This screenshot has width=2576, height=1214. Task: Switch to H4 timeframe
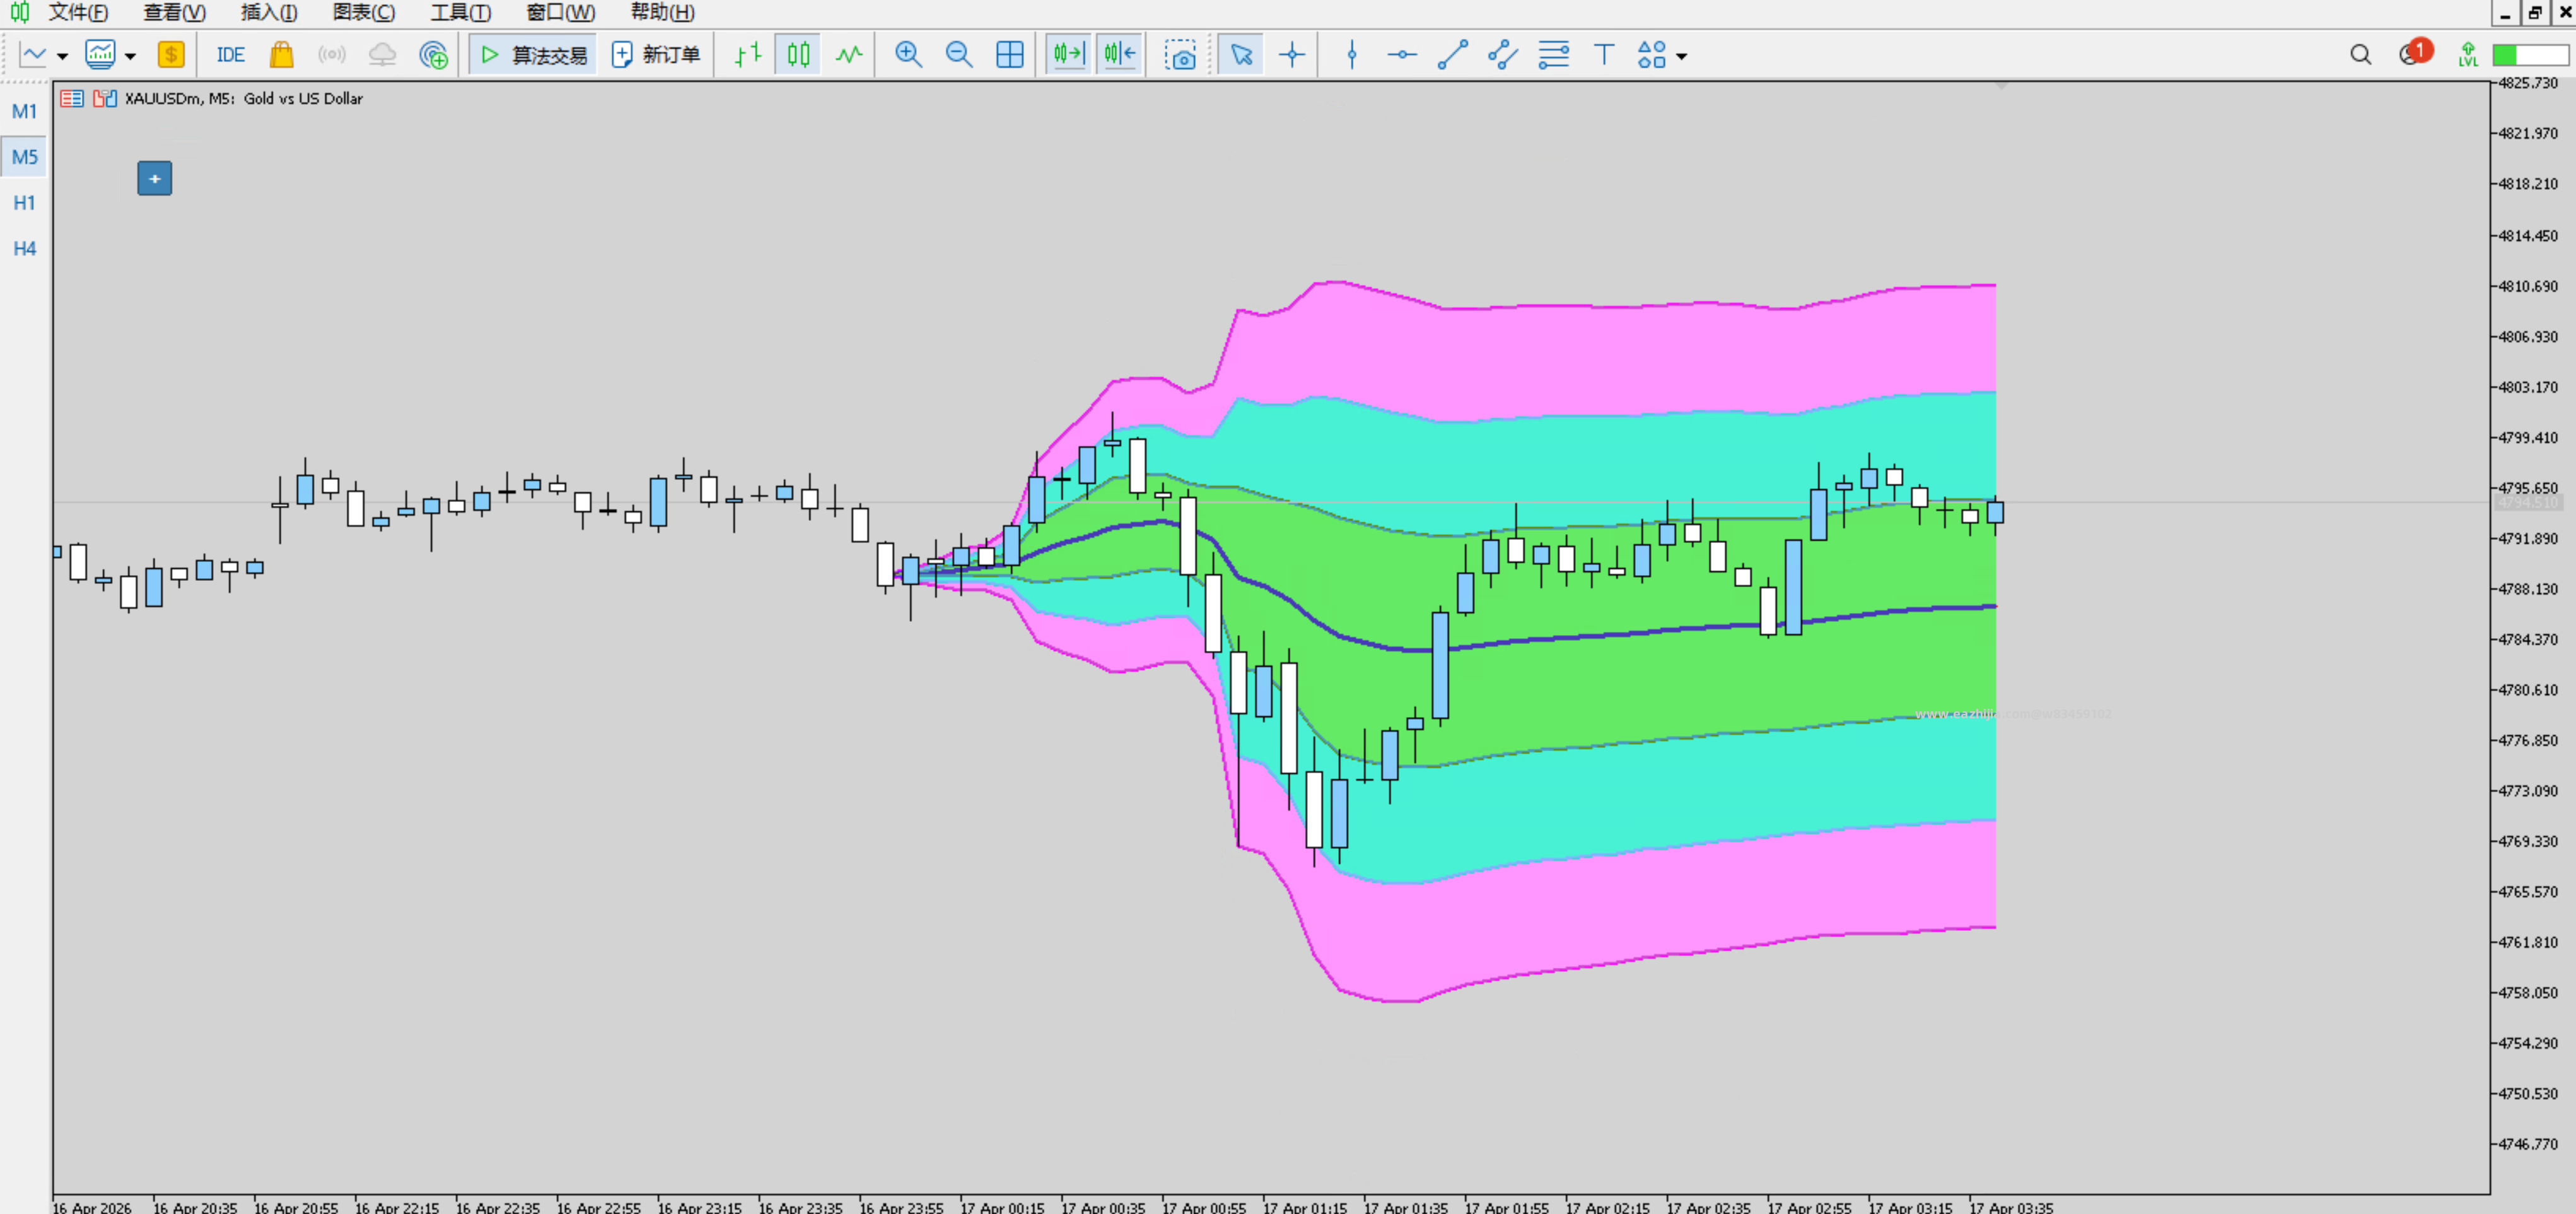[x=24, y=248]
